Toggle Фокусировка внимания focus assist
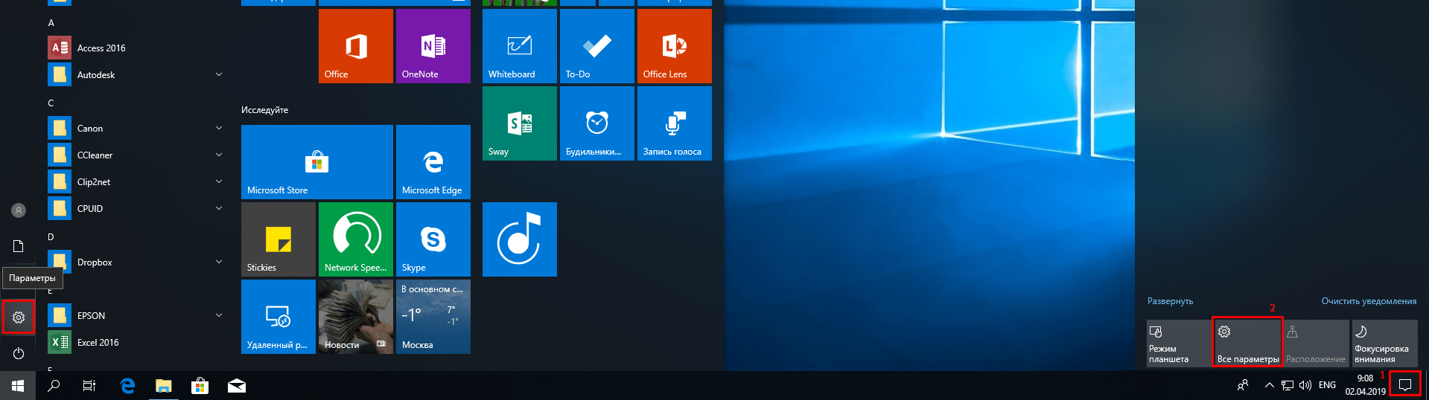The width and height of the screenshot is (1429, 400). click(1384, 343)
